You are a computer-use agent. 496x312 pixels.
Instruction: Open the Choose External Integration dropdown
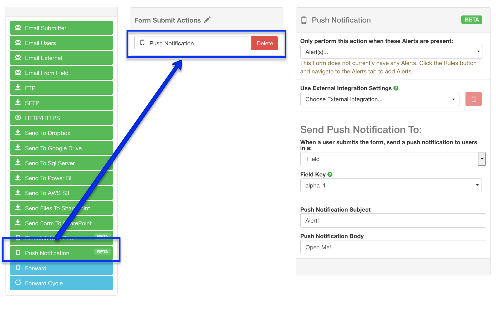(379, 99)
